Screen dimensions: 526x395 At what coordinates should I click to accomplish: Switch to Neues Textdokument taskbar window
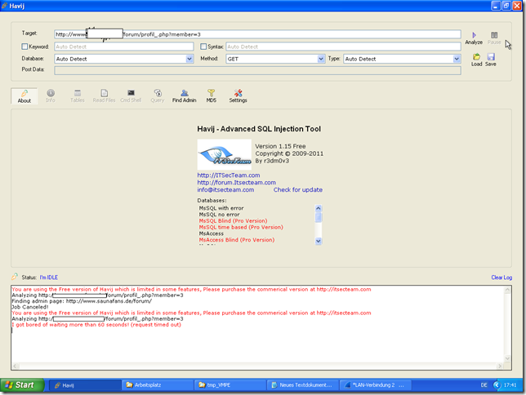[302, 385]
